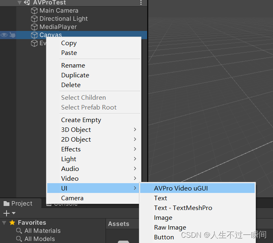Click the cube icon next to Directional Light
Viewport: 273px width, 243px height.
click(x=34, y=19)
